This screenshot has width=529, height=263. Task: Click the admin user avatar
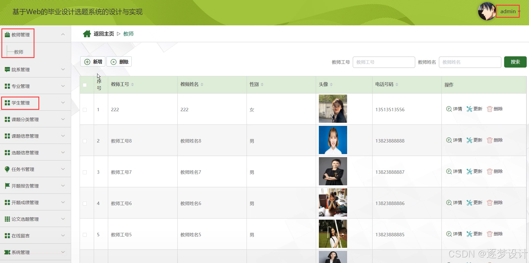487,11
